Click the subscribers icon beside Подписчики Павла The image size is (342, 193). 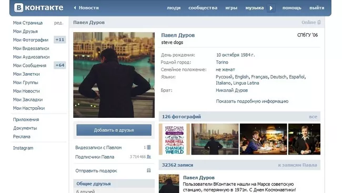click(149, 157)
